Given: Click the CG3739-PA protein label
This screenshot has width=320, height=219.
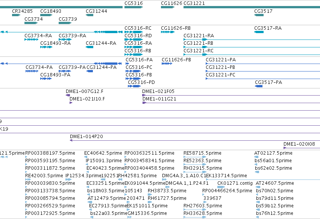Looking at the screenshot, I should coord(72,67).
